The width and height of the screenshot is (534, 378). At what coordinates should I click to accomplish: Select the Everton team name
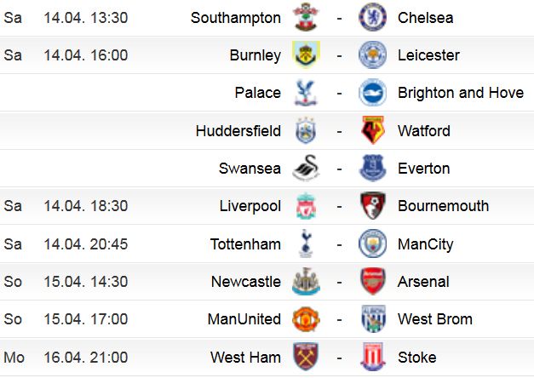[423, 169]
